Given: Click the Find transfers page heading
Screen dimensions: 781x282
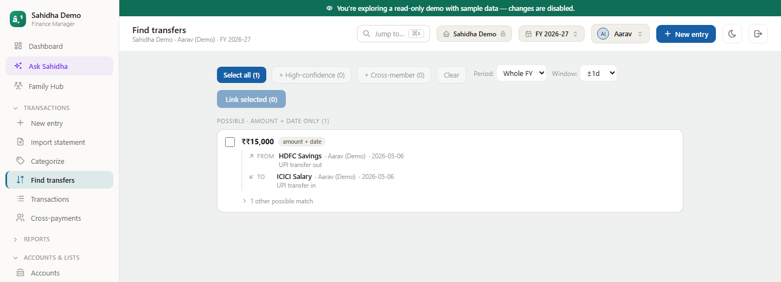Looking at the screenshot, I should (x=159, y=30).
